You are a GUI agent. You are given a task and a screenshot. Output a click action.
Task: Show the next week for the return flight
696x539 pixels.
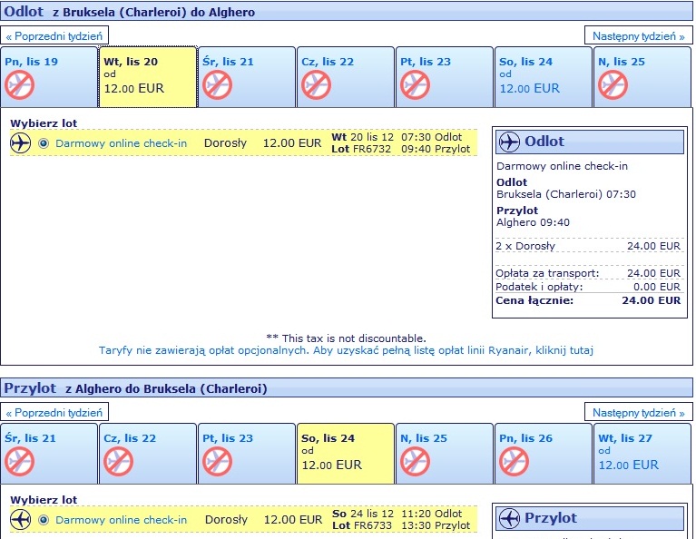pos(638,413)
